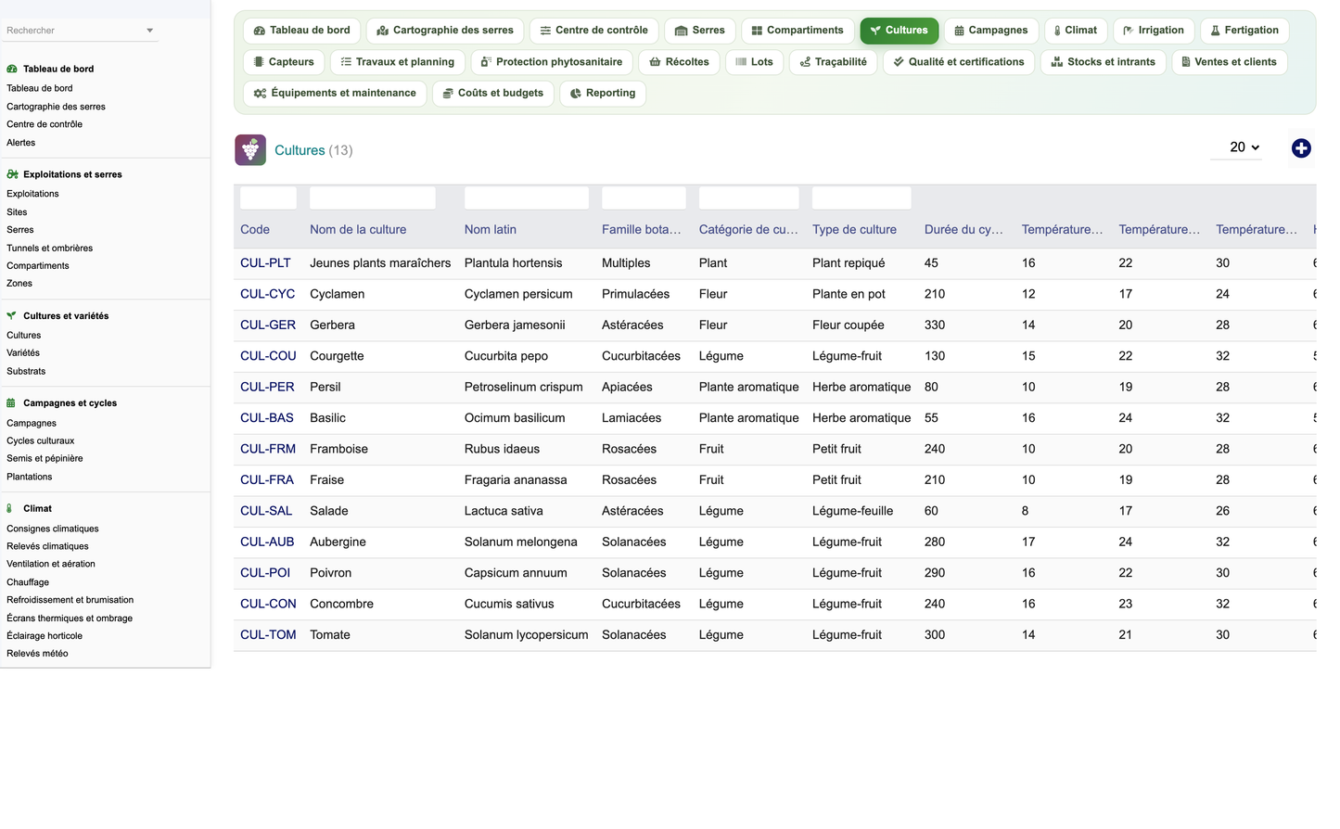Click the sidebar Exploitations et serres tractor icon
1340x829 pixels.
[12, 174]
